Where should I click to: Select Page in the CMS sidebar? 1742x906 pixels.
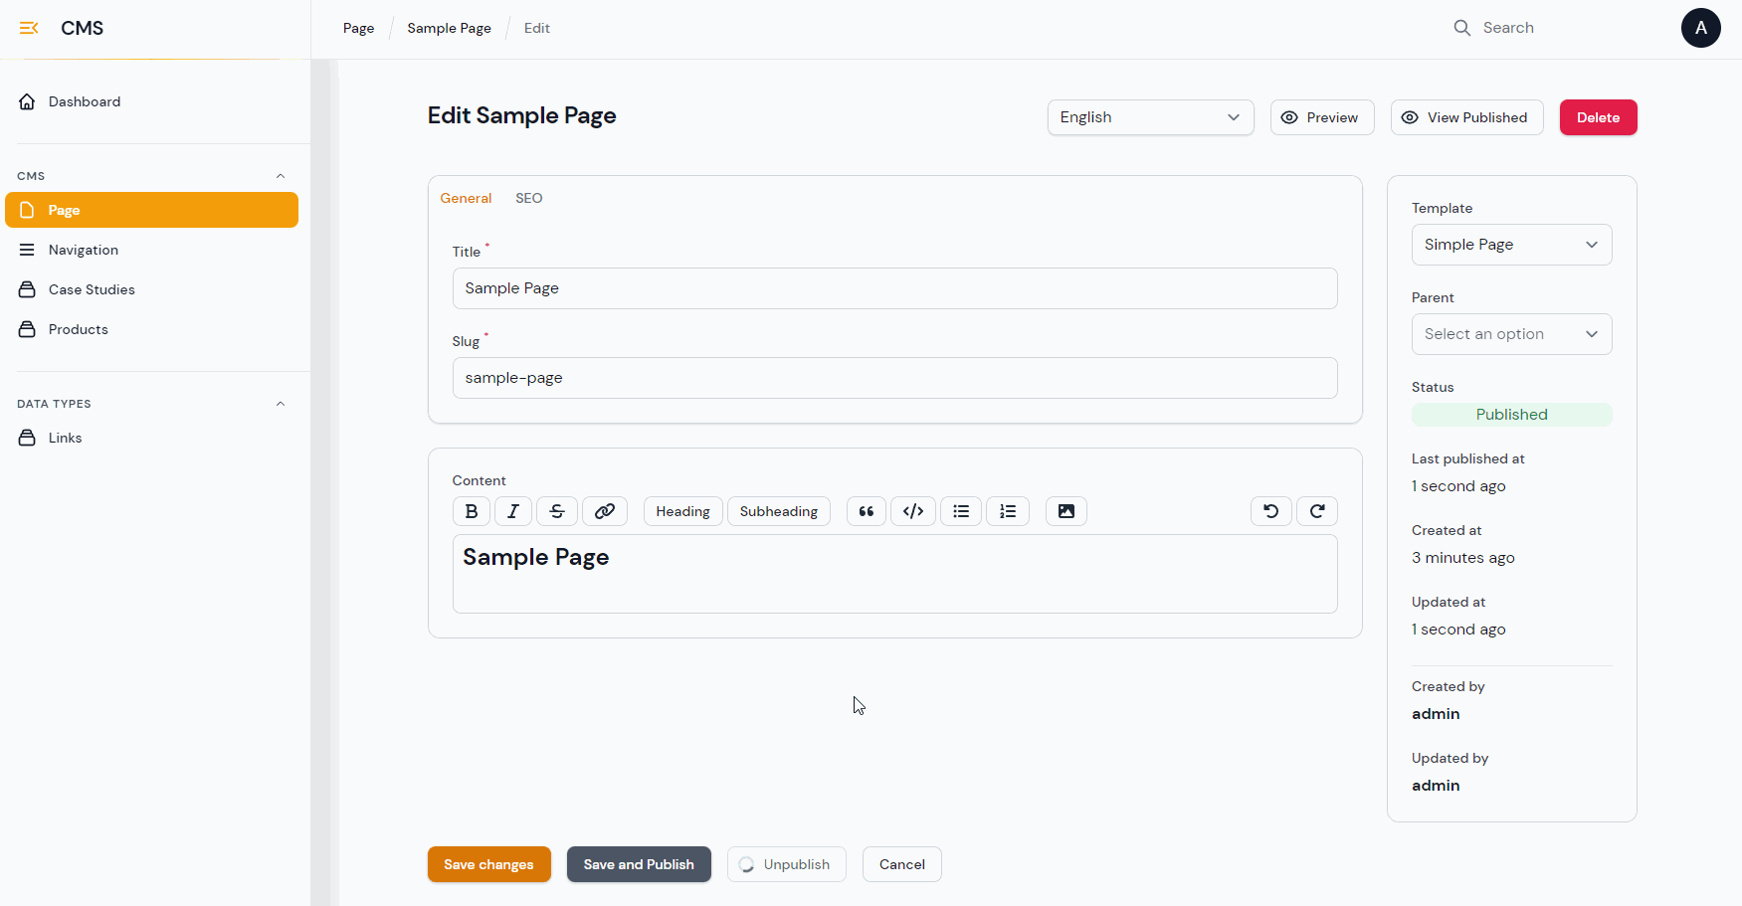click(x=151, y=210)
